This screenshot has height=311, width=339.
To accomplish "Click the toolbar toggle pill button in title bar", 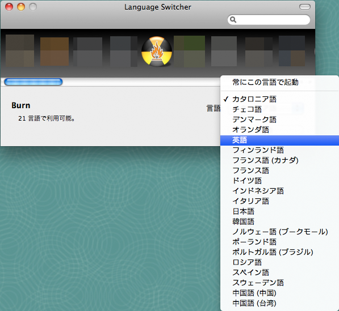I will [304, 7].
